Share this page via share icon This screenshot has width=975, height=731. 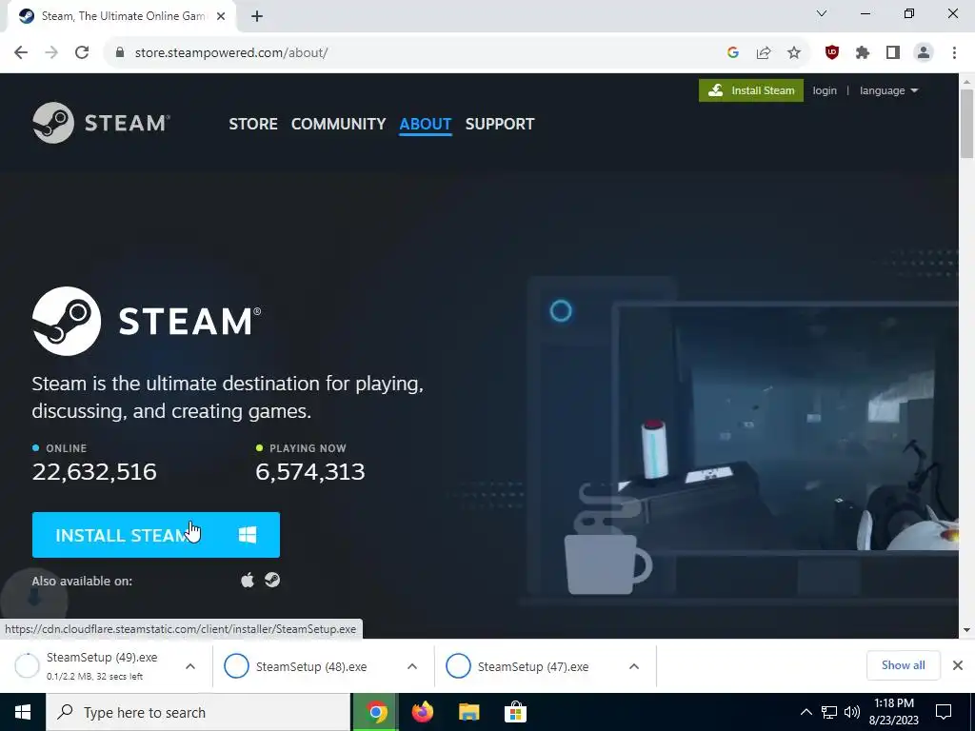coord(764,53)
